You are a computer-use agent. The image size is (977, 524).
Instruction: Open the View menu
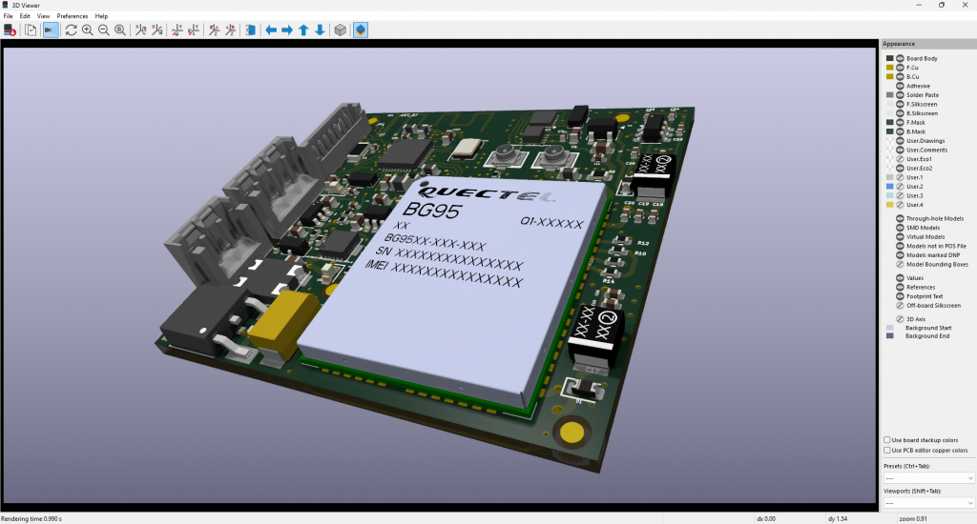(x=43, y=16)
